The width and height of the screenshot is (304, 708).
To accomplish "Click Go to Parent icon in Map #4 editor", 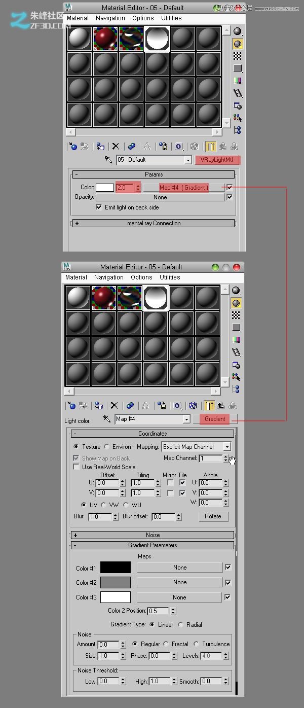I will pos(221,406).
